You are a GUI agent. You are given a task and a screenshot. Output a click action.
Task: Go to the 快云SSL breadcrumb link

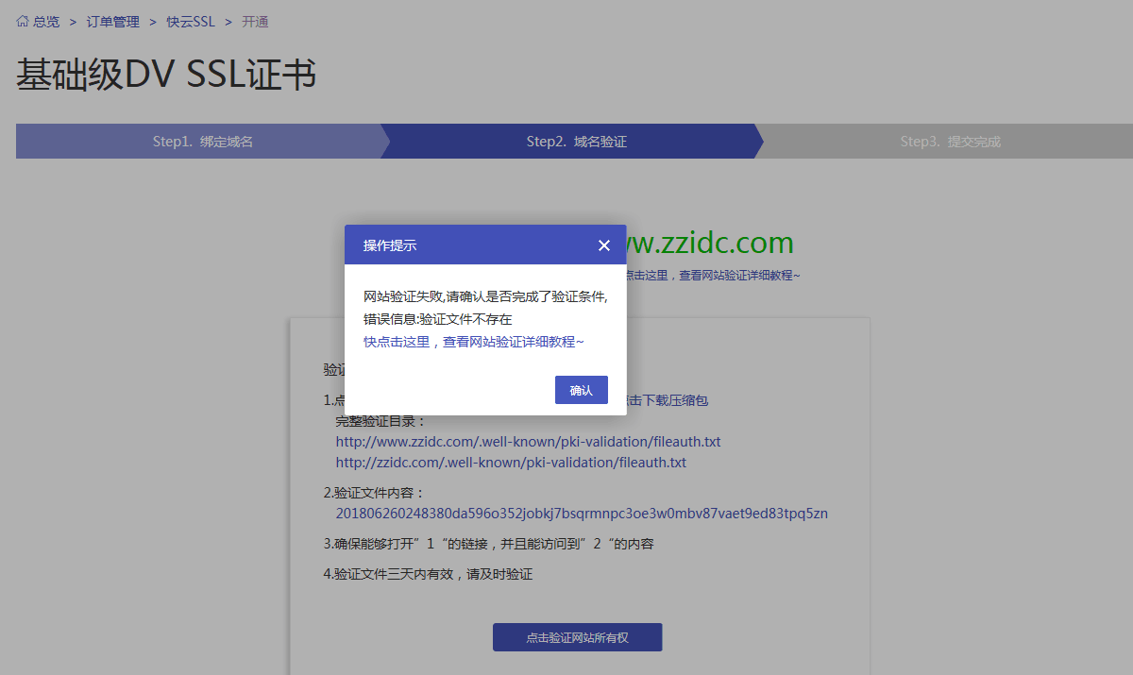click(x=191, y=22)
